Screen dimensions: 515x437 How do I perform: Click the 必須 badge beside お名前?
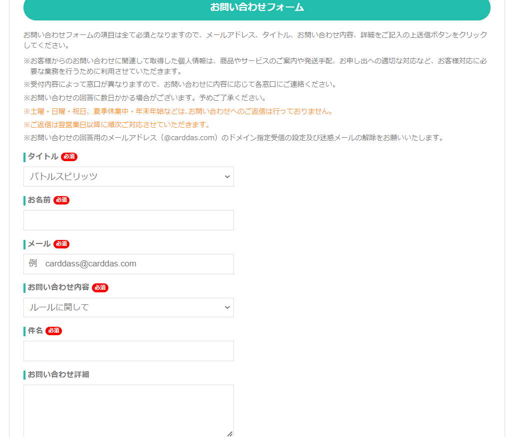tap(61, 200)
